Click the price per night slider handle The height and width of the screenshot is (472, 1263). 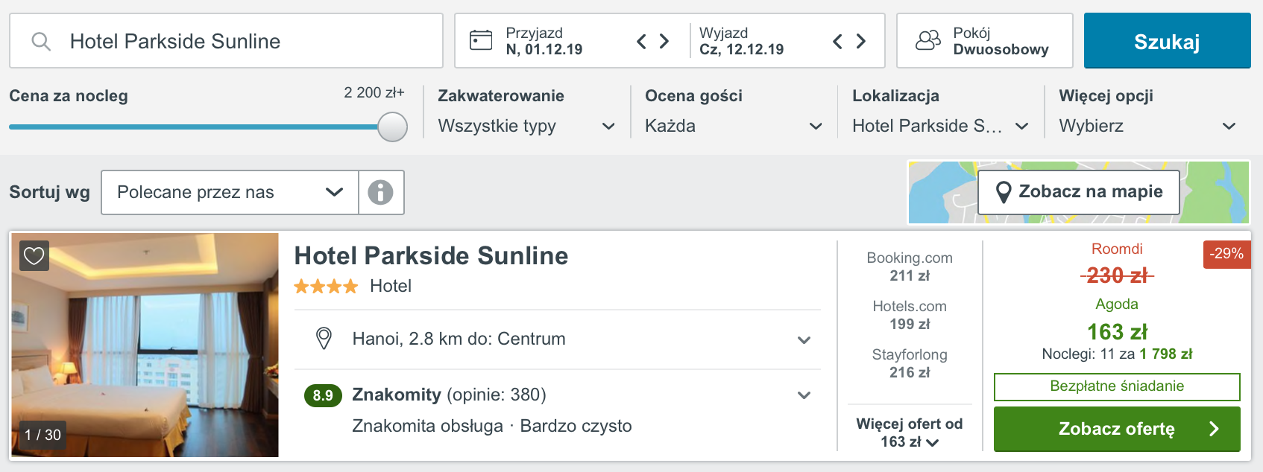392,127
